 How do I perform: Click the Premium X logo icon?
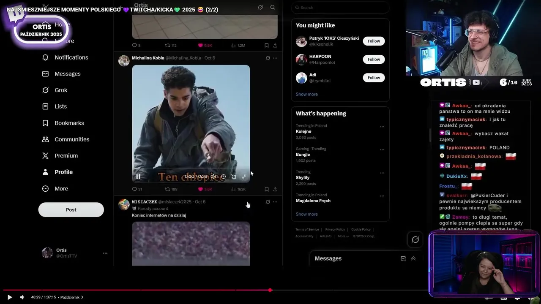pyautogui.click(x=45, y=156)
